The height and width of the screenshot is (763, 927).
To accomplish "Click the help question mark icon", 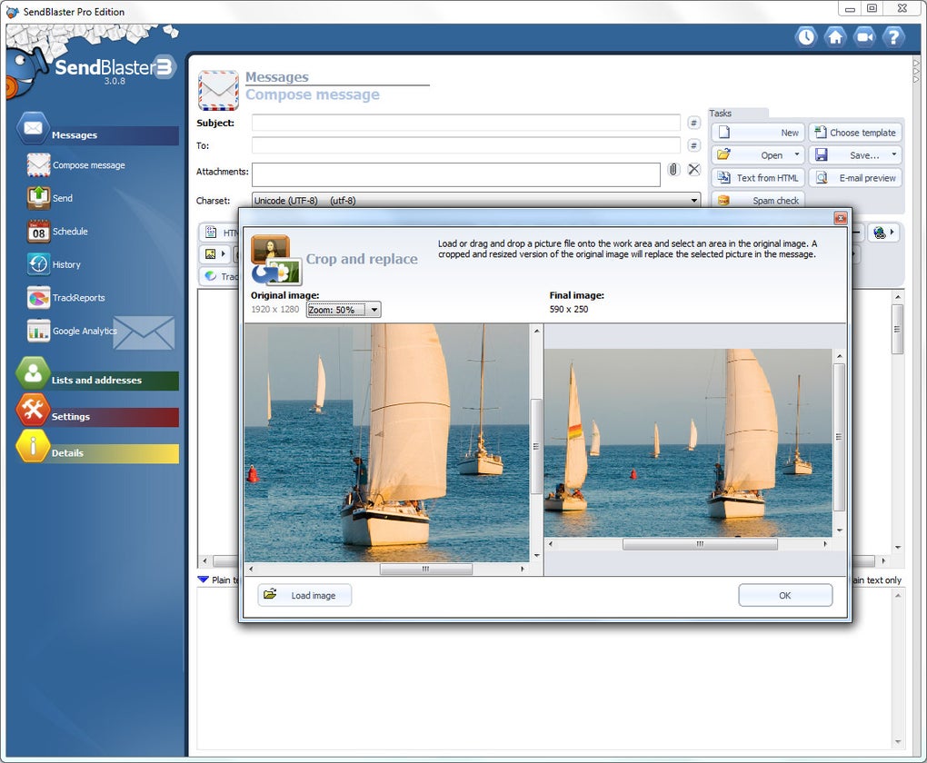I will (x=893, y=37).
